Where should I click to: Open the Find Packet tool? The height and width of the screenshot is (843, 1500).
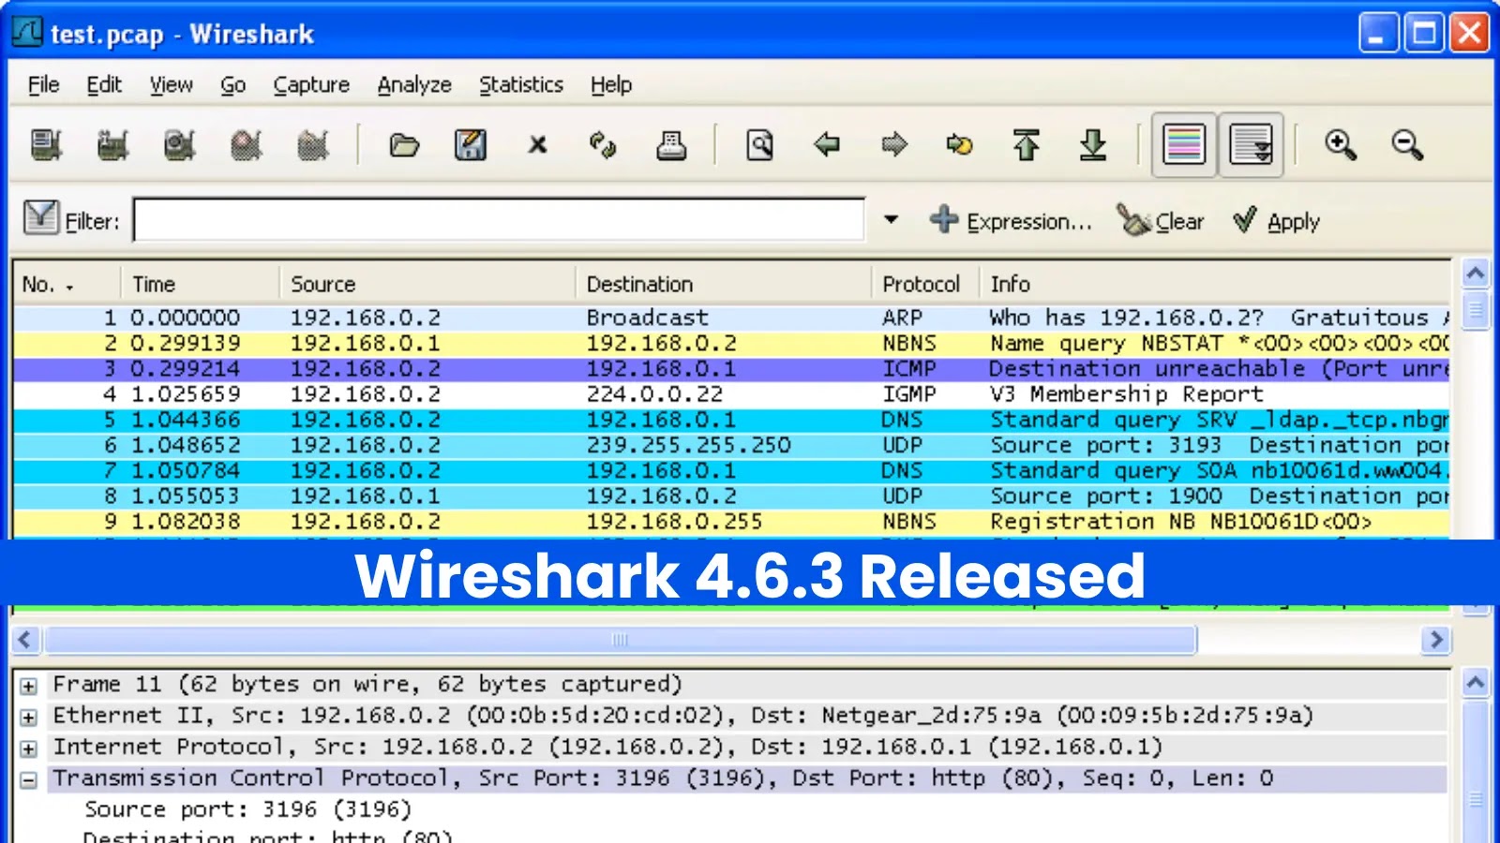(x=760, y=145)
